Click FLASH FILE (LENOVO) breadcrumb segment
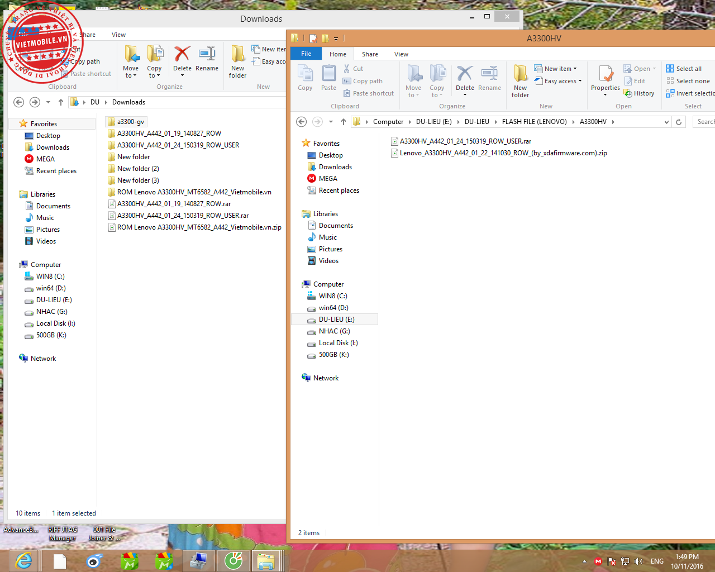Image resolution: width=715 pixels, height=572 pixels. (x=534, y=122)
